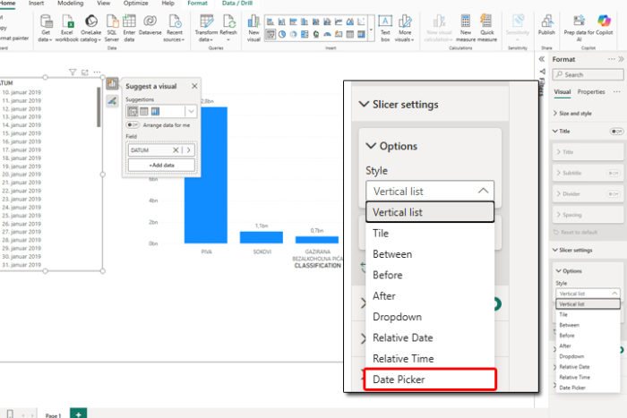The width and height of the screenshot is (627, 418).
Task: Collapse the Filters pane double-chevron
Action: point(542,59)
